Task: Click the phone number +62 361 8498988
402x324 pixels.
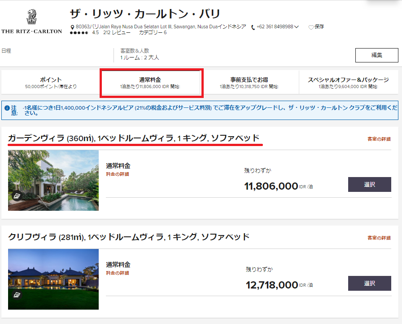Action: [x=275, y=27]
